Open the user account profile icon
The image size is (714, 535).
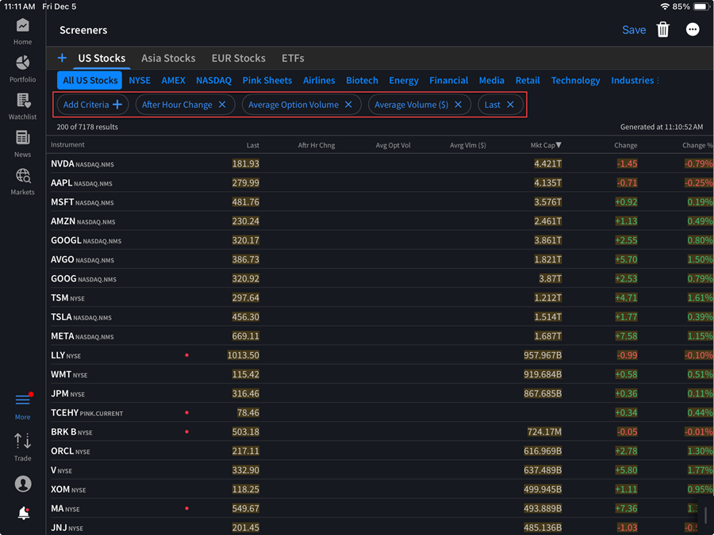[x=23, y=483]
